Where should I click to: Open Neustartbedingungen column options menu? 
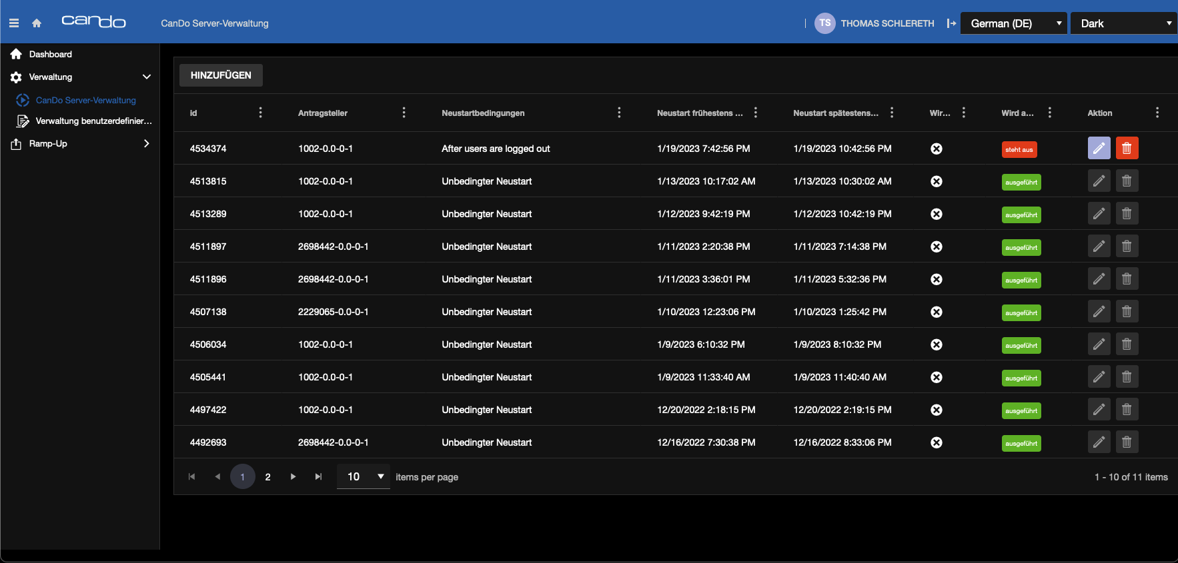pos(619,113)
